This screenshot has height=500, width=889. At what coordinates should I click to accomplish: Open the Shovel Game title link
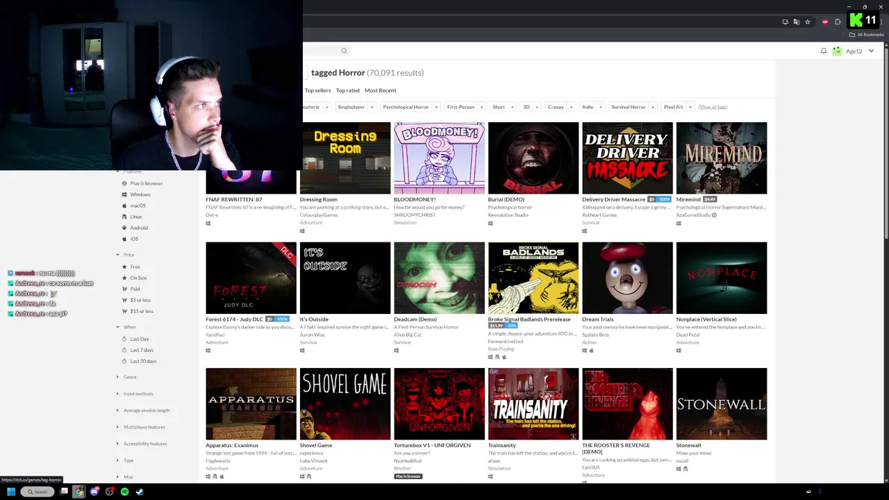tap(316, 445)
